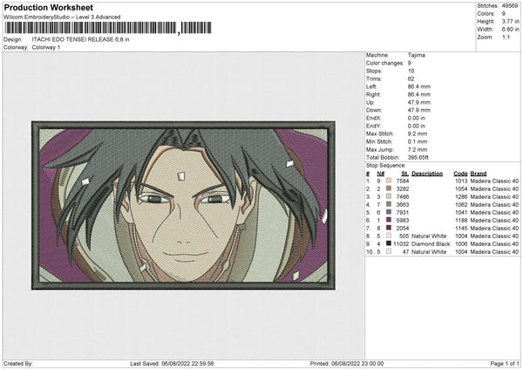523x370 pixels.
Task: Click the 'Down:' label
Action: point(374,110)
